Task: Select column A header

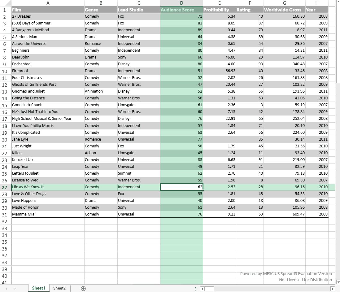Action: coord(48,3)
